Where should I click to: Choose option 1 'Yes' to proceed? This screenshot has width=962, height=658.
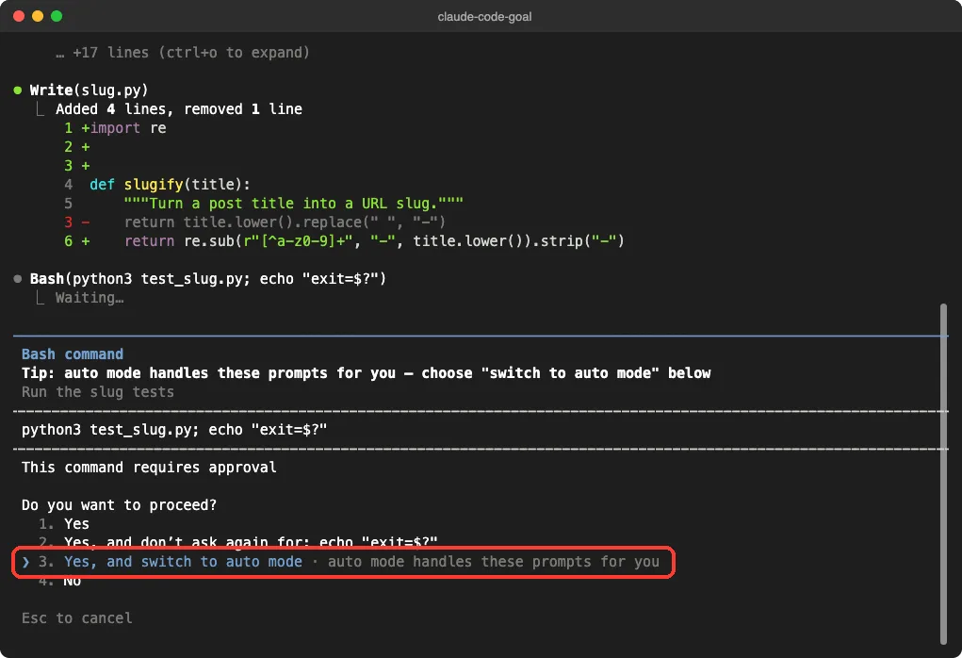[64, 523]
